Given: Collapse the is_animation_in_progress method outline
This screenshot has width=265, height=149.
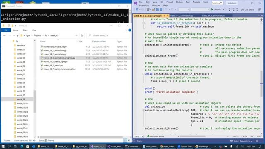Looking at the screenshot, I should coord(144,23).
